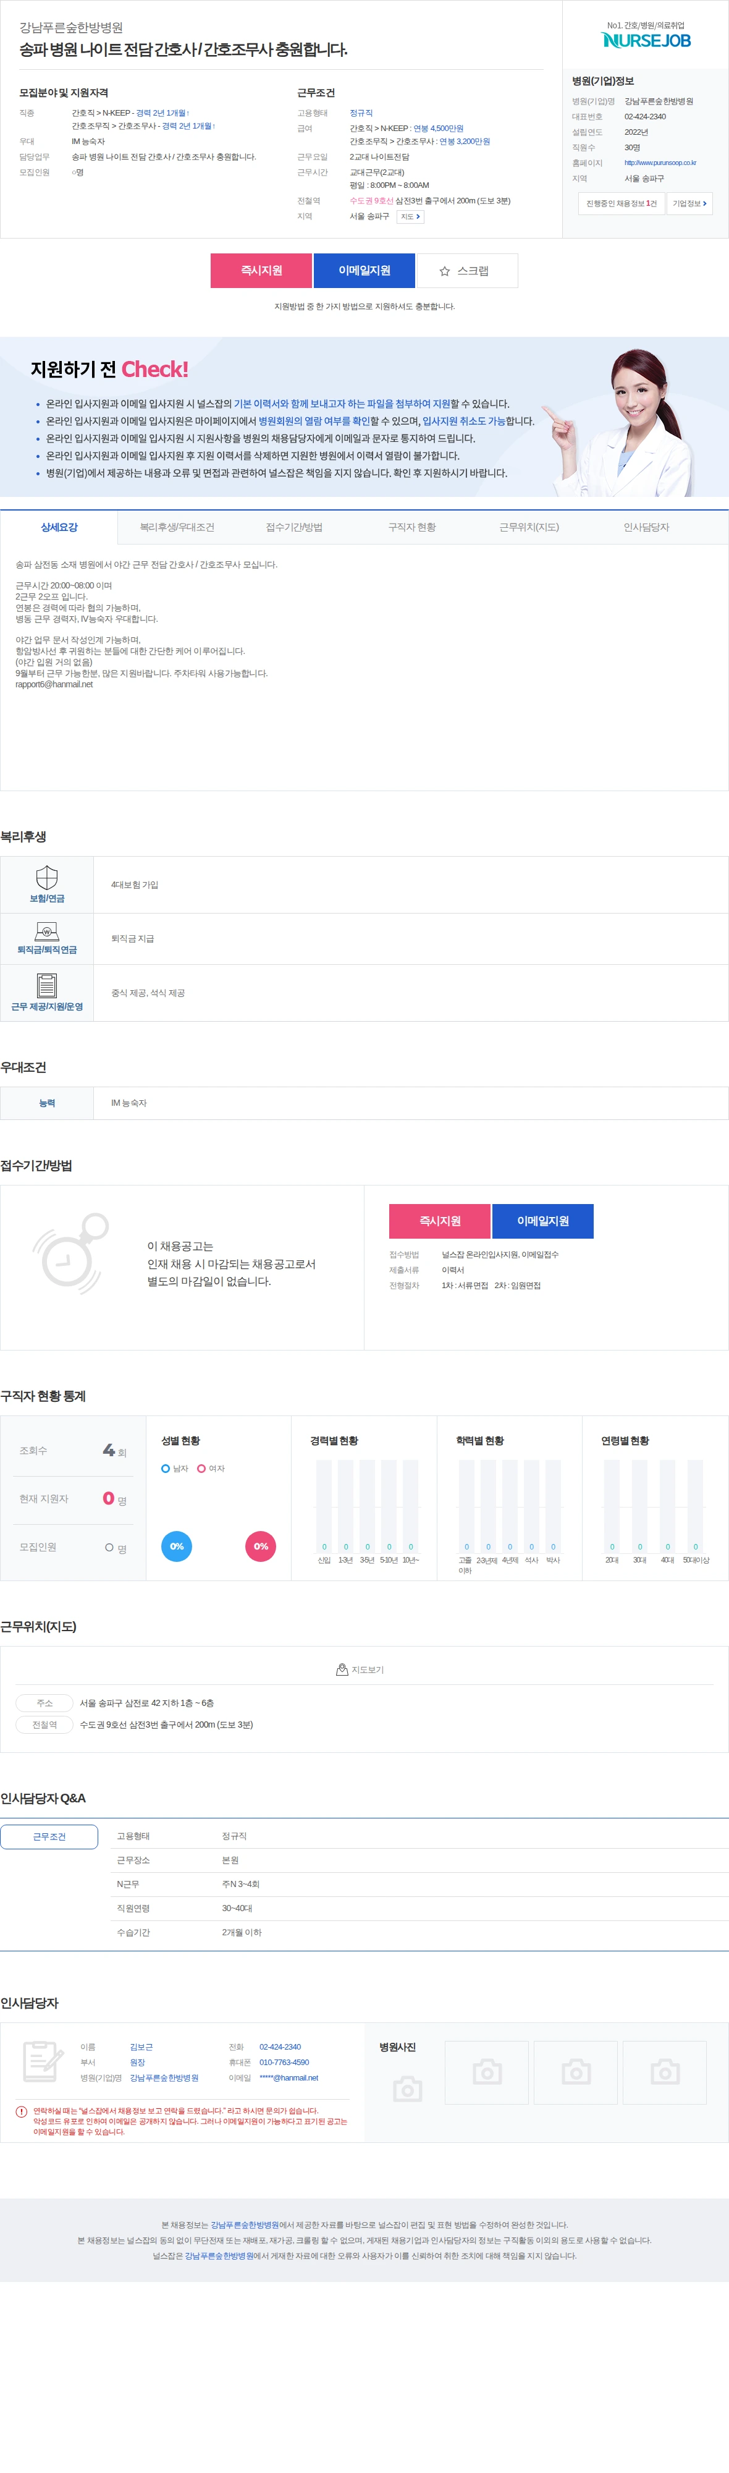
Task: Click pink 0% female gender circle
Action: point(261,1546)
